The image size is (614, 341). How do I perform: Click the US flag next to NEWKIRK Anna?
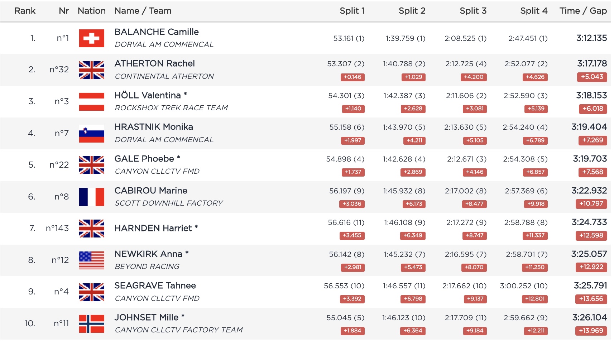pos(91,260)
